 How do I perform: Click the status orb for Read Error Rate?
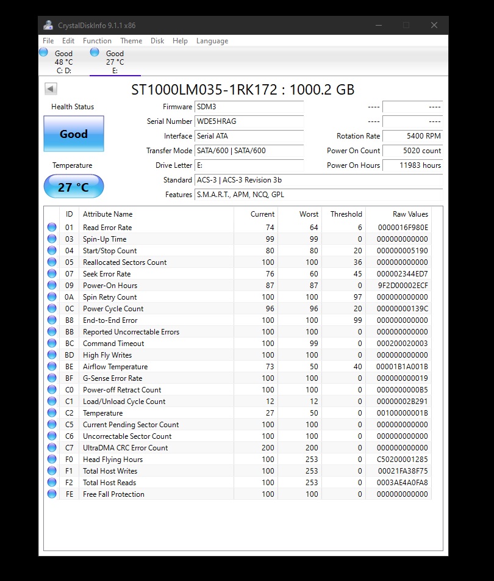click(52, 227)
